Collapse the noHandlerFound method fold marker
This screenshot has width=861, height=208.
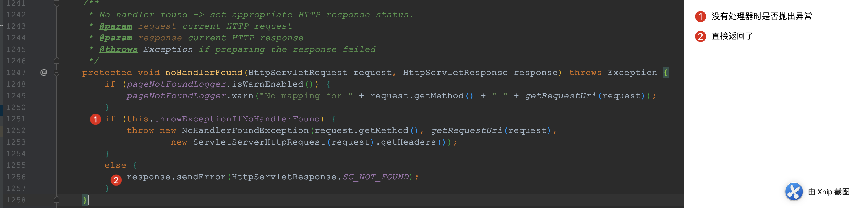57,72
